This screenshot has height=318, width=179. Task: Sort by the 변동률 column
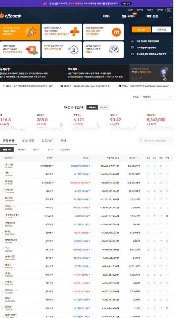pos(86,158)
